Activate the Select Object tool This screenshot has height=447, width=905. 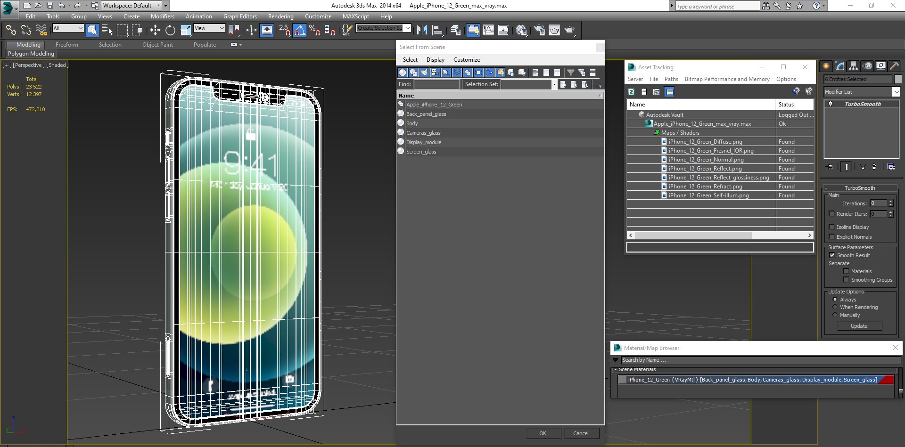(92, 30)
